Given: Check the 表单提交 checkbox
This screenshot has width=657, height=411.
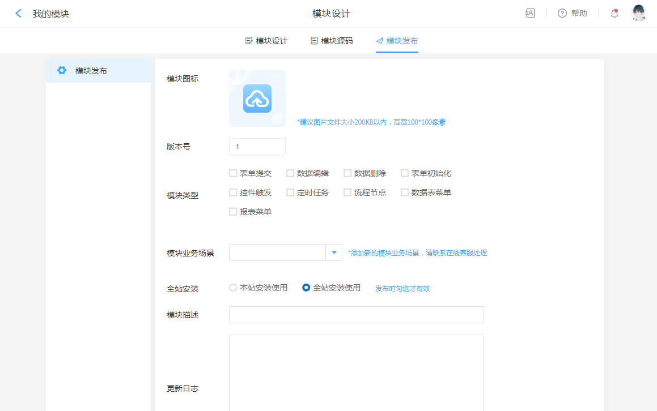Looking at the screenshot, I should pos(233,173).
